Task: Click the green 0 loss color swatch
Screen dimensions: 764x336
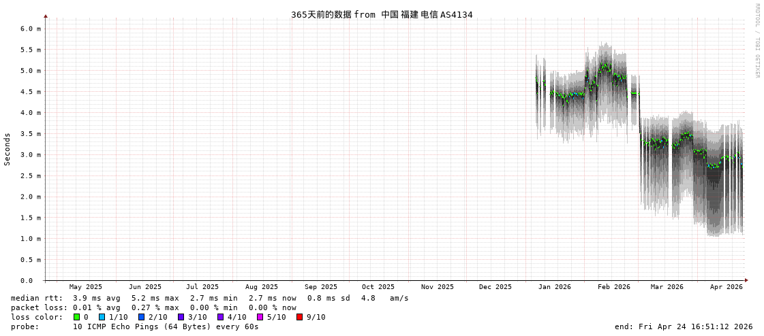Action: pyautogui.click(x=77, y=317)
